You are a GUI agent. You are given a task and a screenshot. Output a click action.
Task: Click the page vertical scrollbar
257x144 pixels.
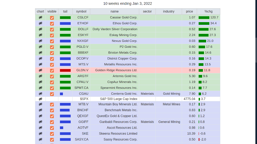pyautogui.click(x=256, y=50)
